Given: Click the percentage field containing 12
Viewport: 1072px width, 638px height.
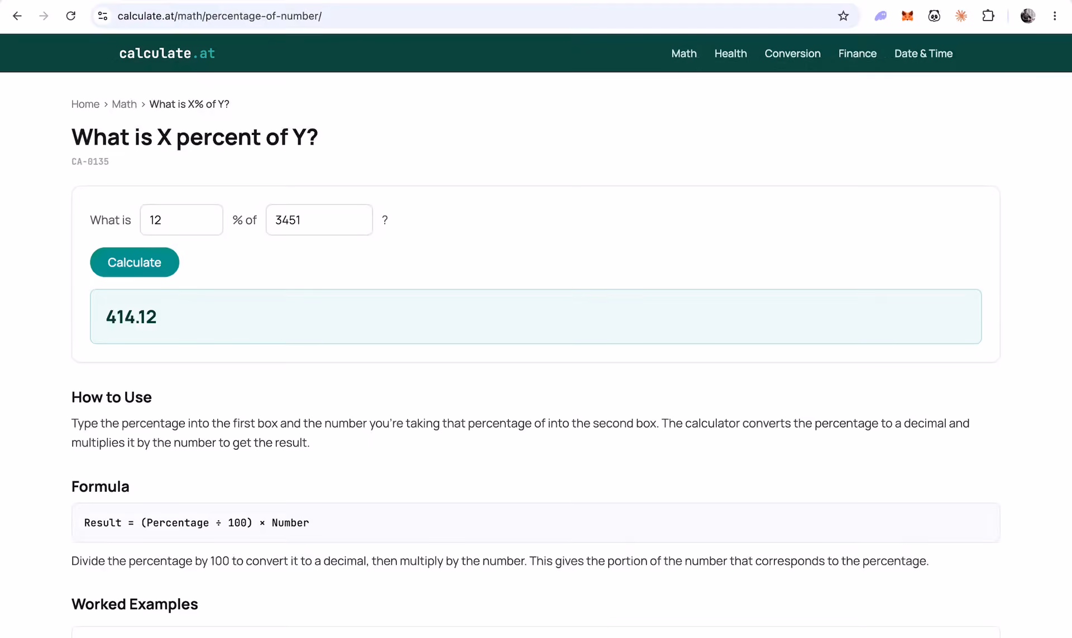Looking at the screenshot, I should click(181, 220).
